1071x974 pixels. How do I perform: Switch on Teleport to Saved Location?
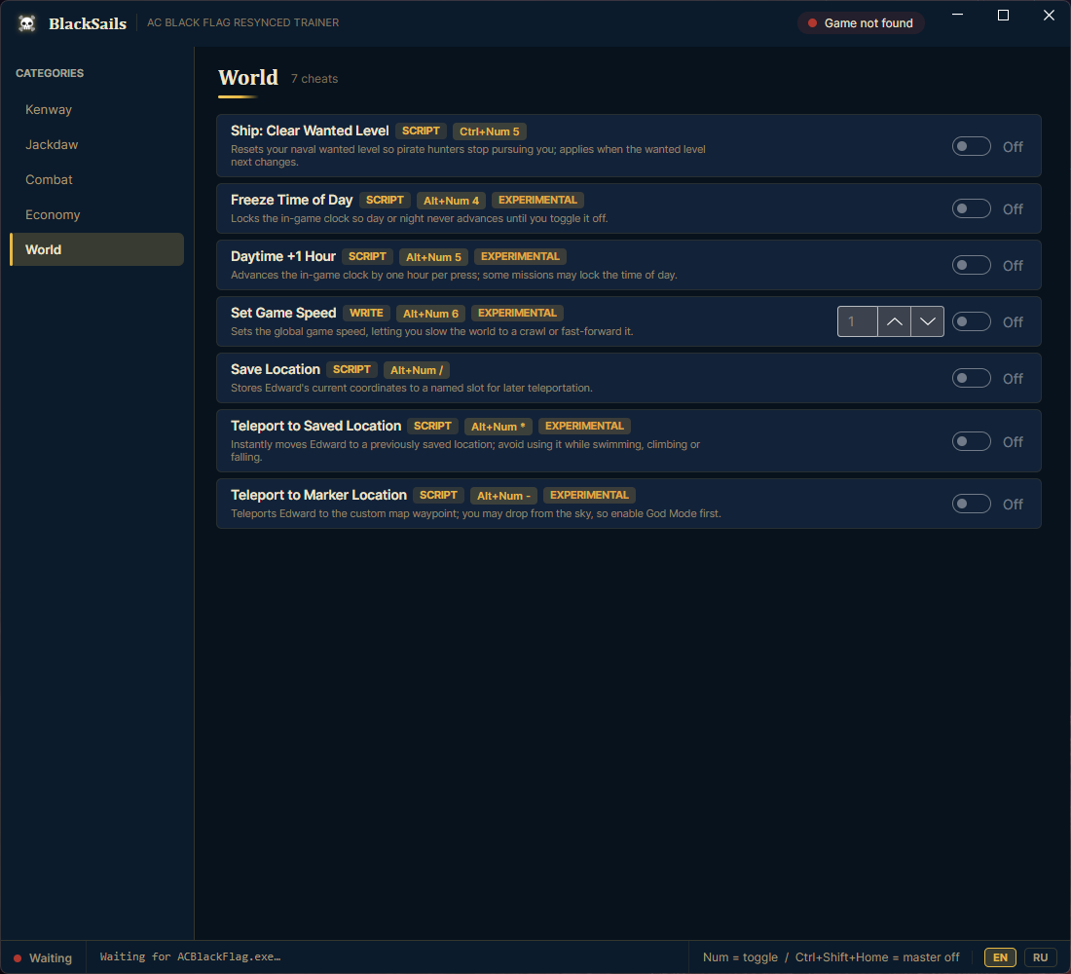coord(972,441)
